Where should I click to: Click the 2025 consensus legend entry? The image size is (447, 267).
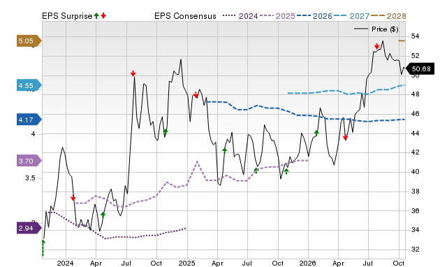(277, 16)
